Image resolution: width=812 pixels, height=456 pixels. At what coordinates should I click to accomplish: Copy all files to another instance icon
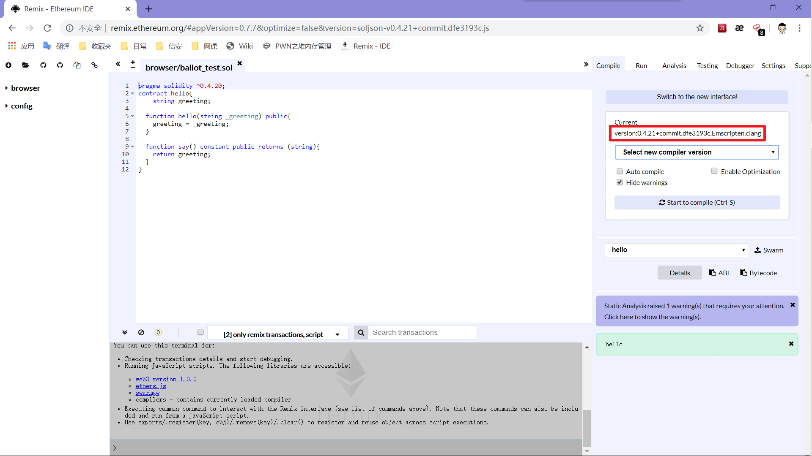[77, 65]
